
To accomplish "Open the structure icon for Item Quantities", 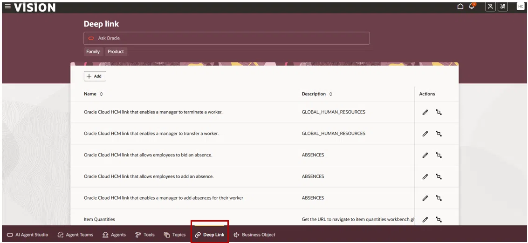I will tap(439, 219).
